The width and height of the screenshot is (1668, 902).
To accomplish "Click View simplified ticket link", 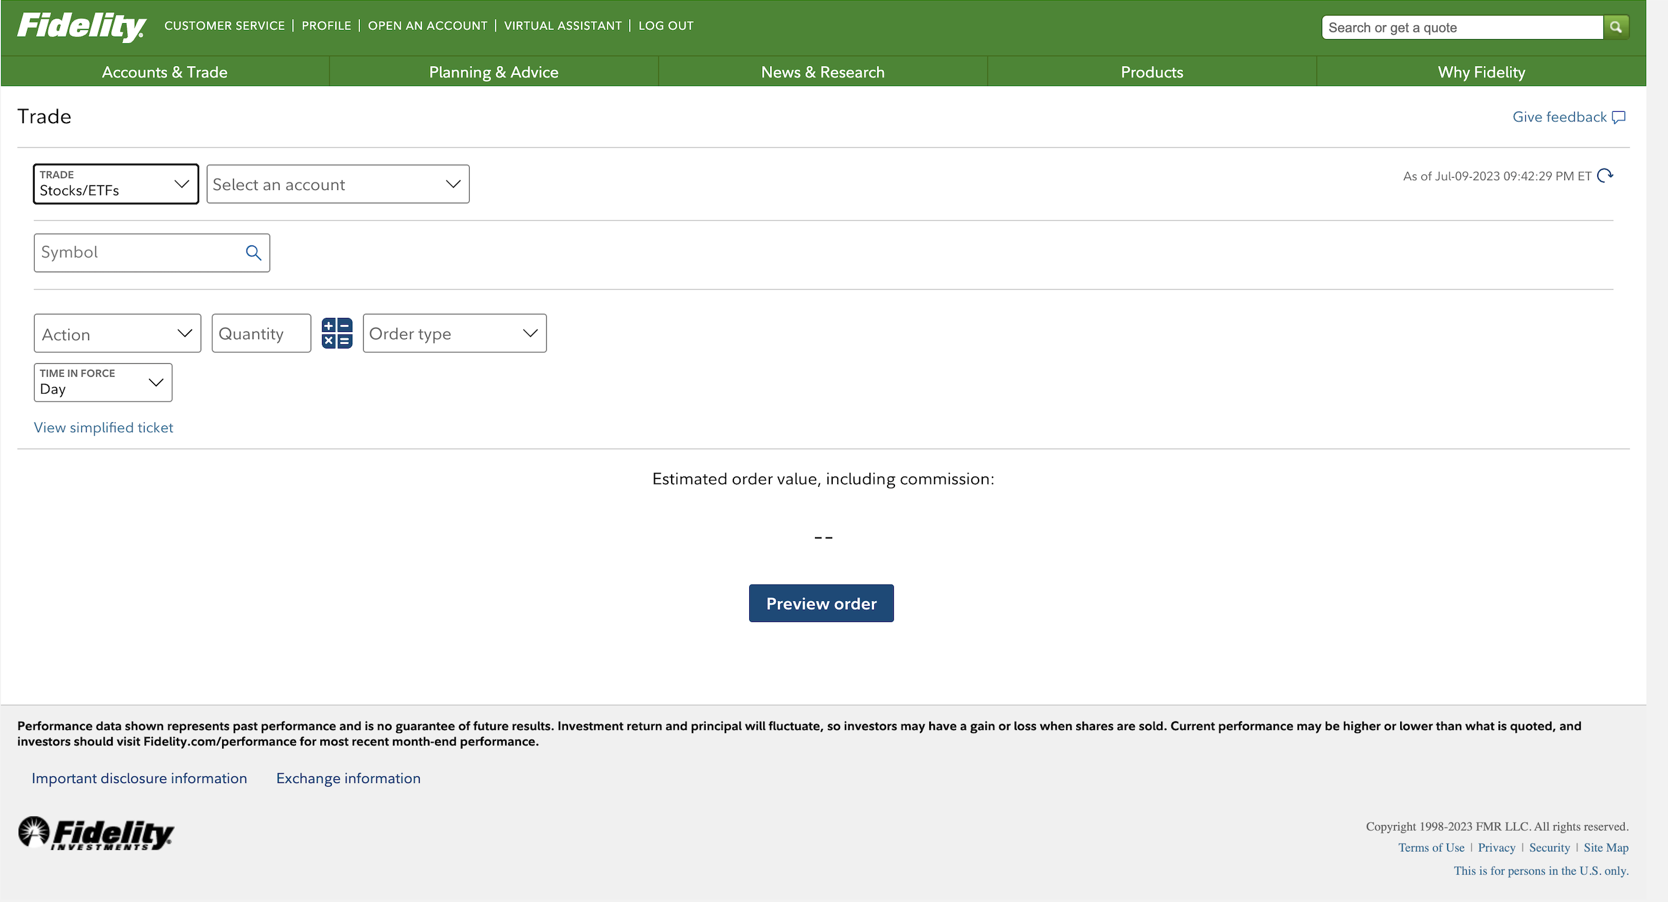I will pos(104,427).
